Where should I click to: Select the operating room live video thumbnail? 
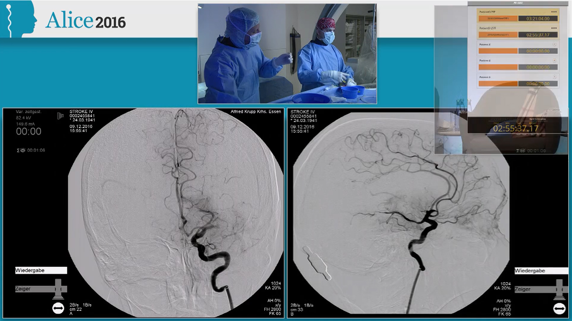(287, 54)
